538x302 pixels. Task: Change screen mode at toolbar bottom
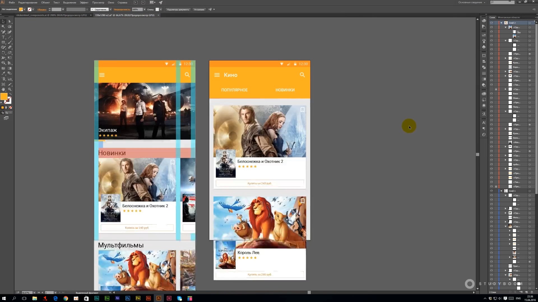(6, 118)
